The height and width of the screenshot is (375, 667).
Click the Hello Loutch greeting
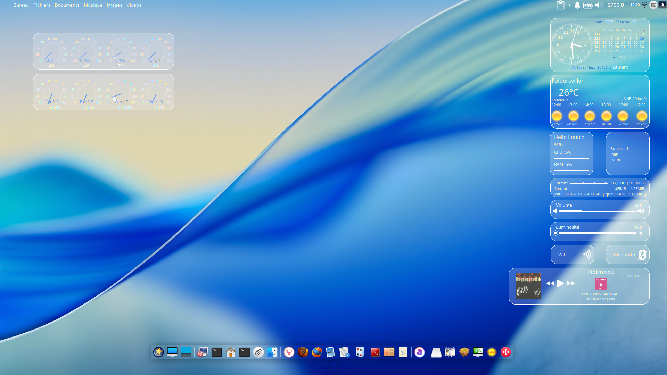(x=569, y=137)
